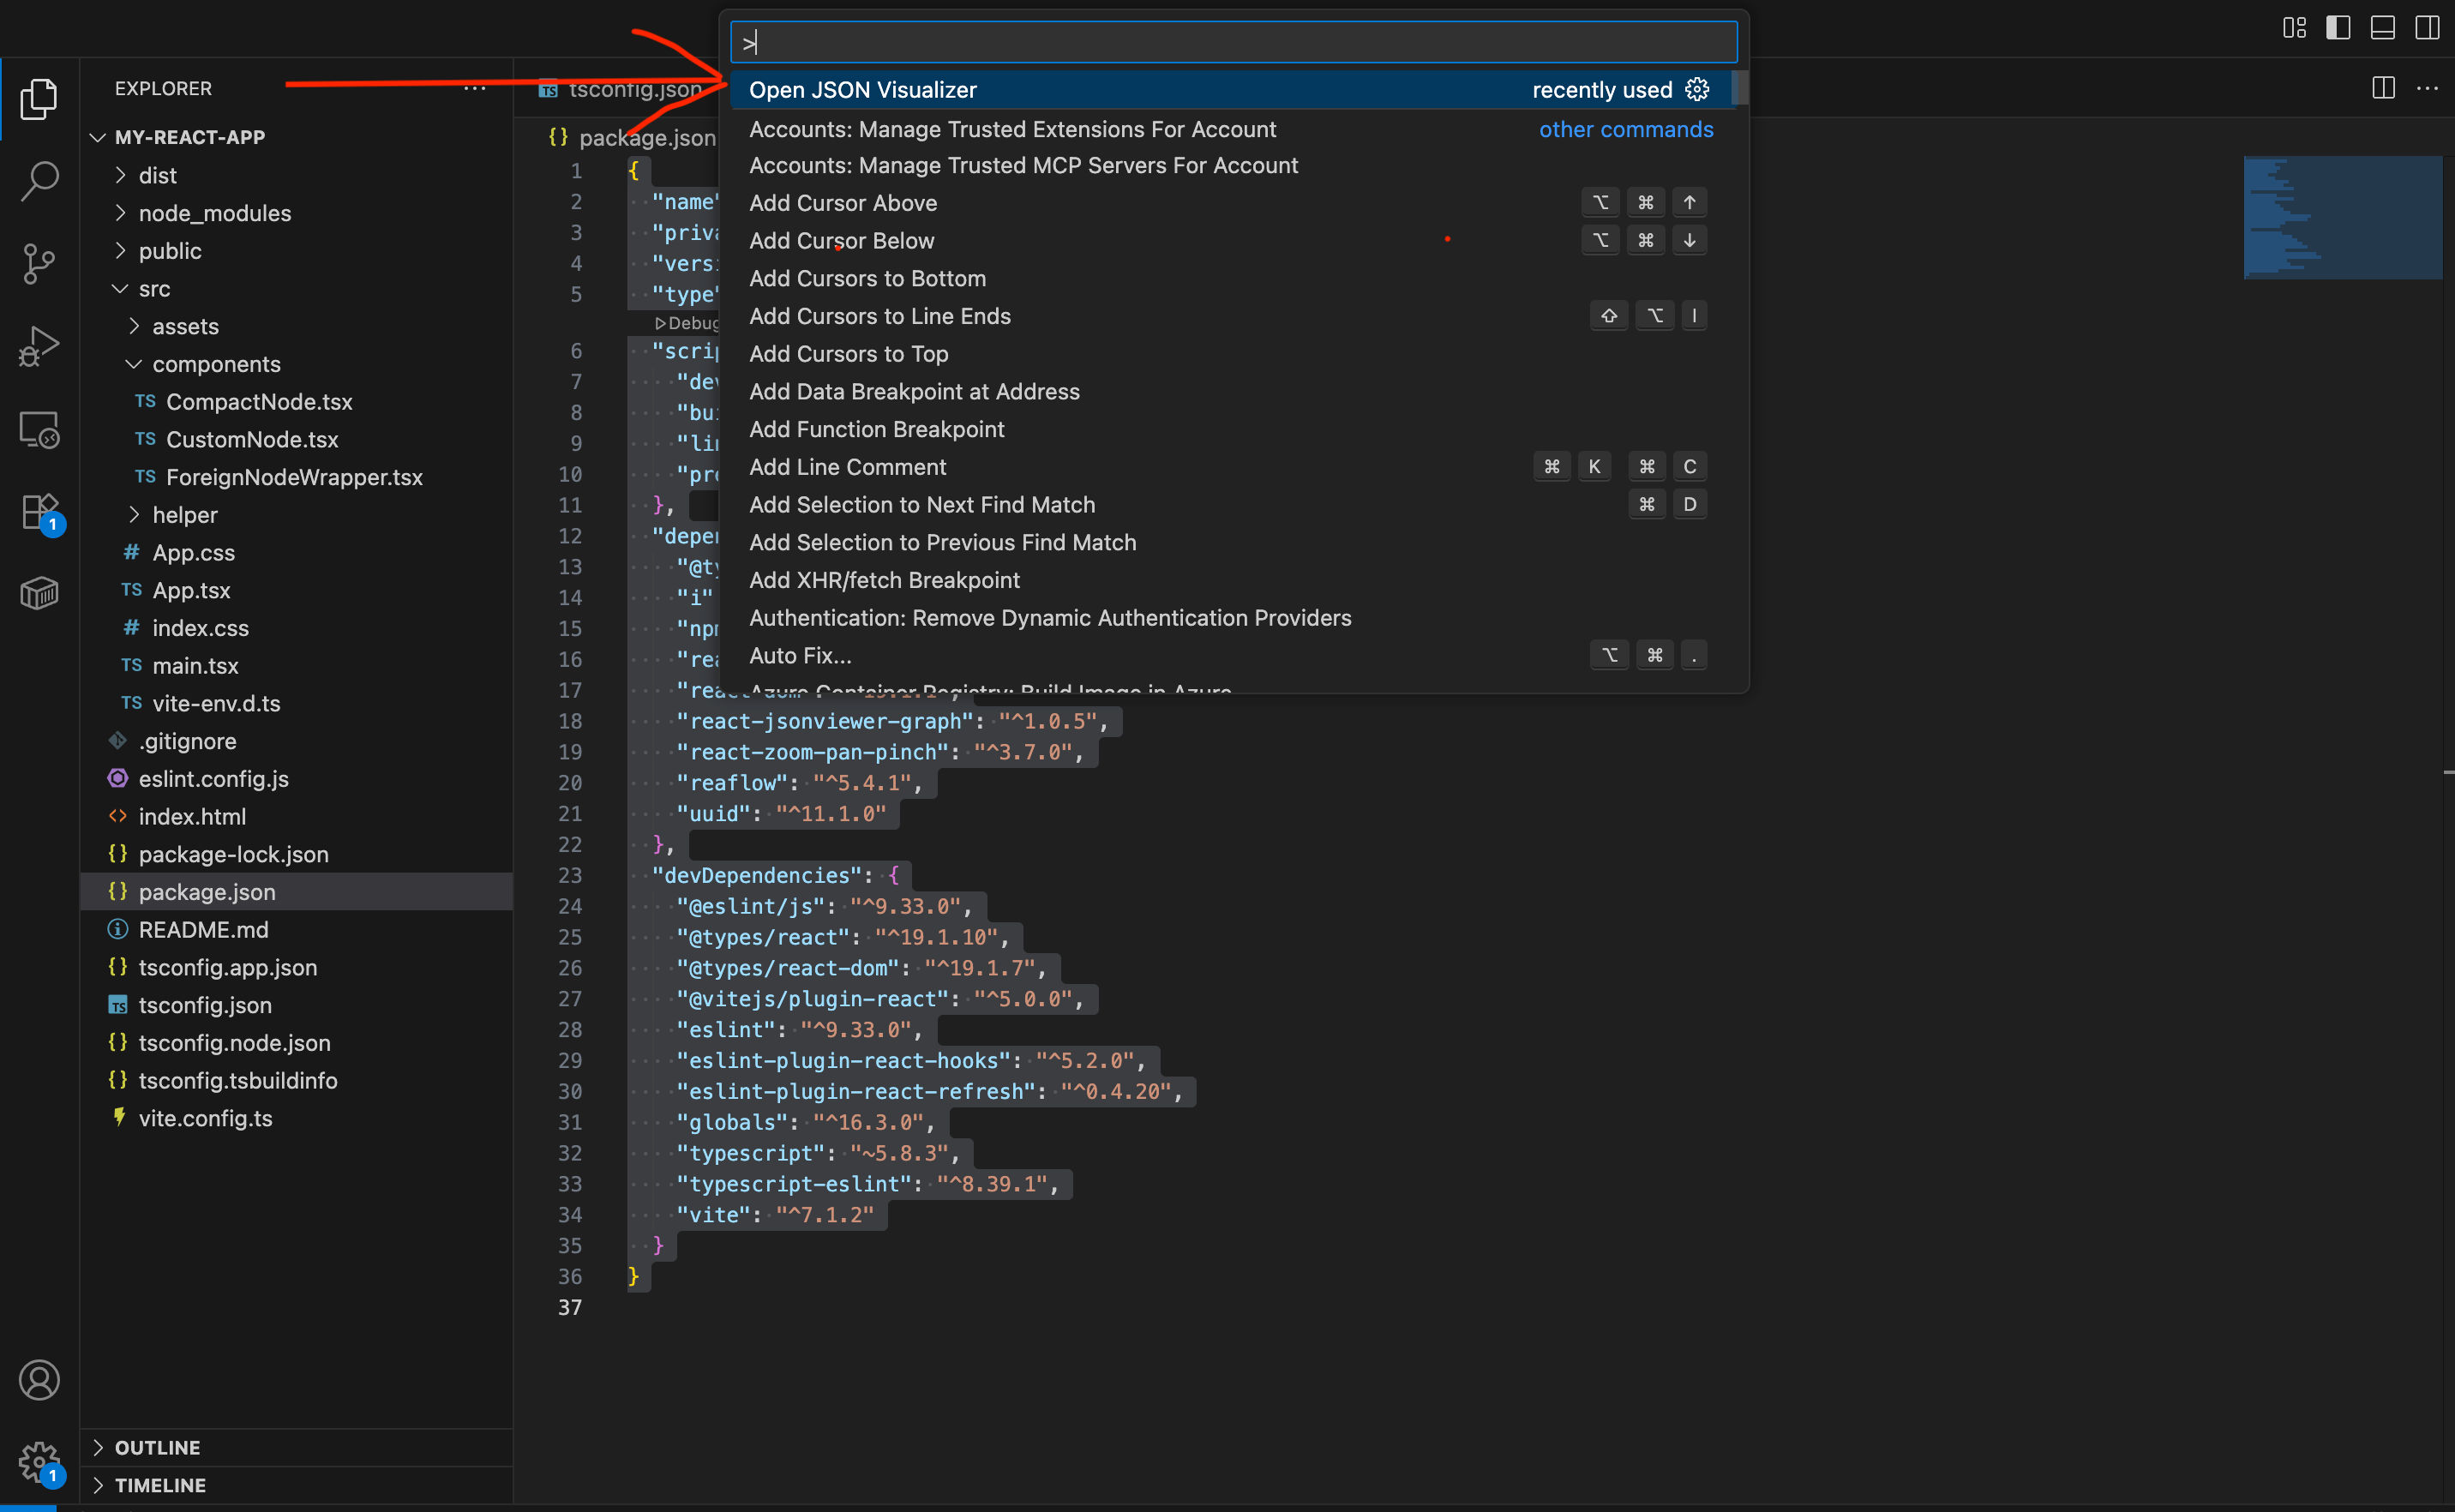Open the Remote Explorer view

click(x=39, y=428)
